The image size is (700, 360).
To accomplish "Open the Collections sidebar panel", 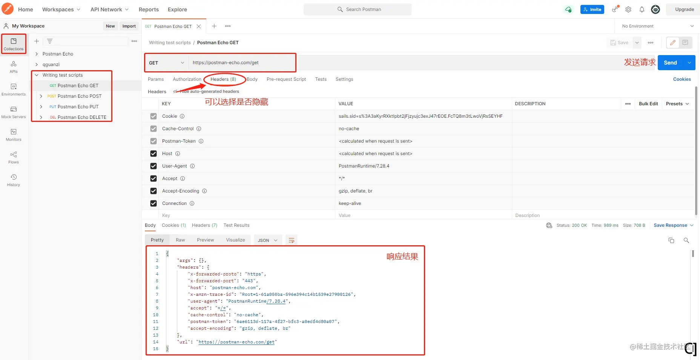I will pyautogui.click(x=14, y=44).
